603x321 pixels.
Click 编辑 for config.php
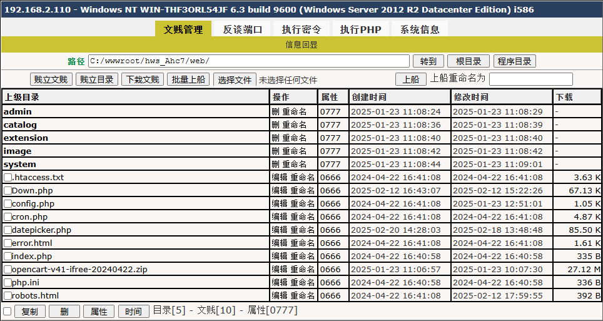coord(280,203)
